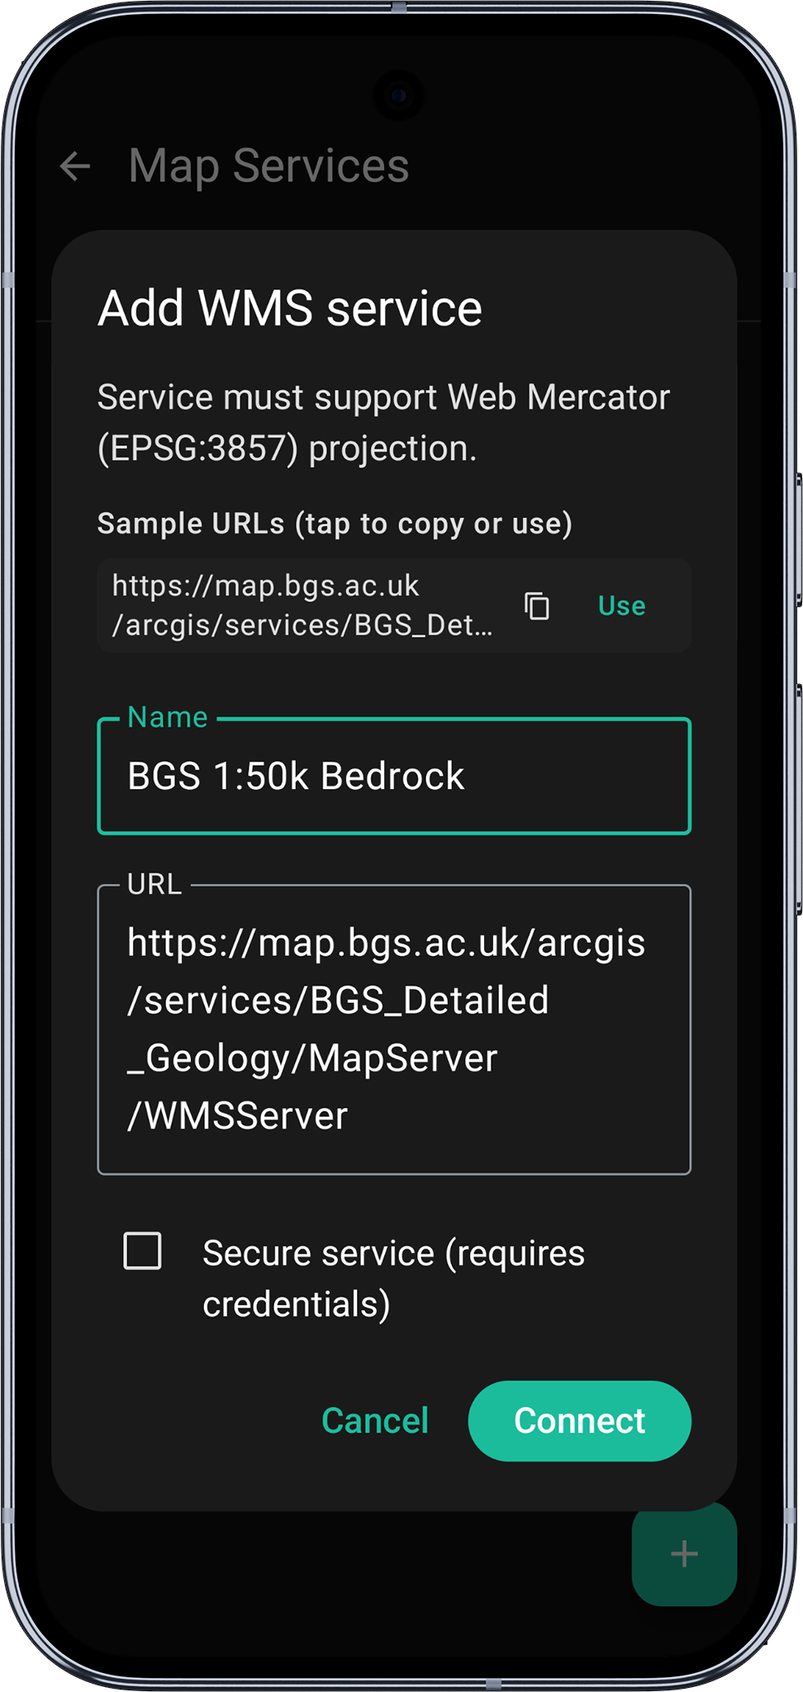Tap the floating Name field label
803x1692 pixels.
click(x=168, y=717)
